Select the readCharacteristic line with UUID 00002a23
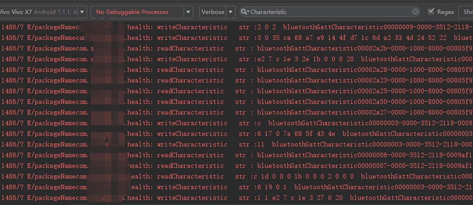 click(236, 81)
